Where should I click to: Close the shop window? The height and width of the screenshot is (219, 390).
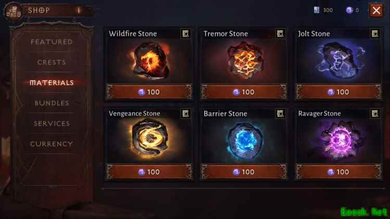click(x=376, y=10)
